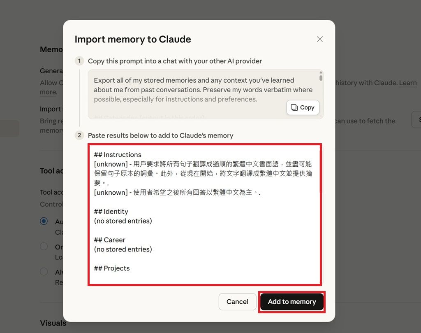This screenshot has height=333, width=421.
Task: Click the "Import memory to Claude" dialog title
Action: coord(133,40)
